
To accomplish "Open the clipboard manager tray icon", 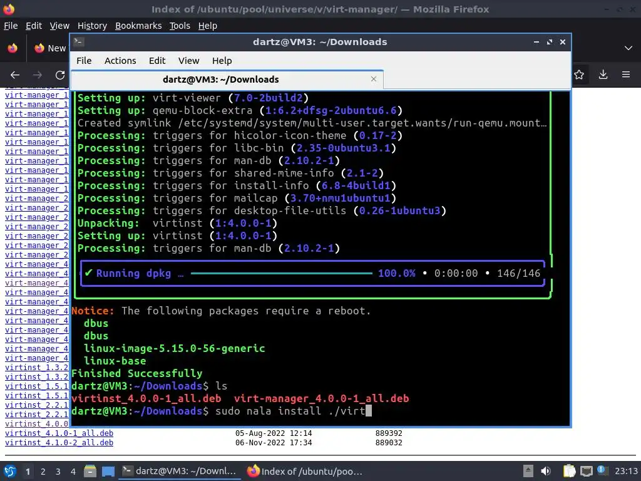I will point(569,471).
